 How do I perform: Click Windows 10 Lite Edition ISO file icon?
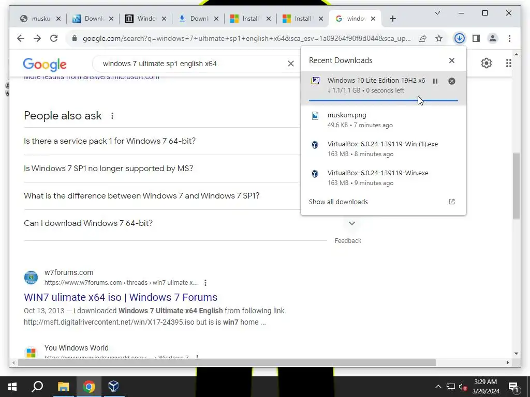coord(315,81)
